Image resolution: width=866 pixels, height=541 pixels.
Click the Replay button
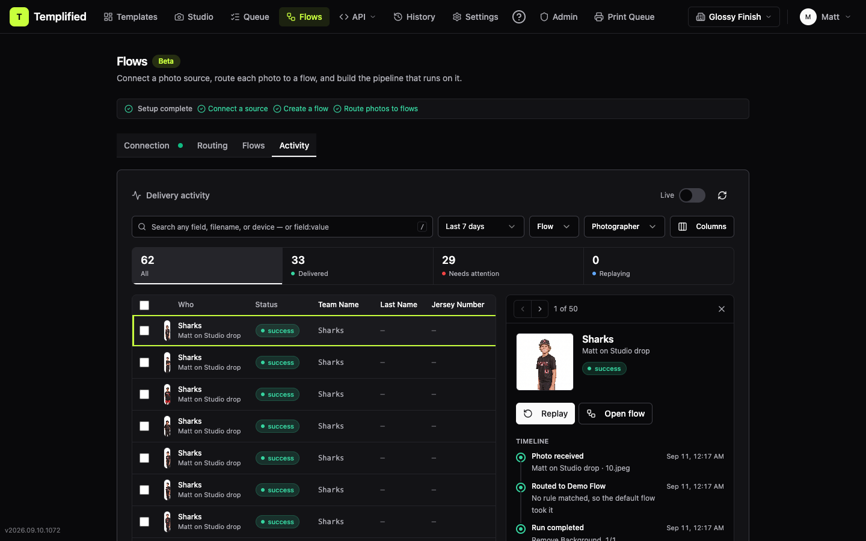545,414
